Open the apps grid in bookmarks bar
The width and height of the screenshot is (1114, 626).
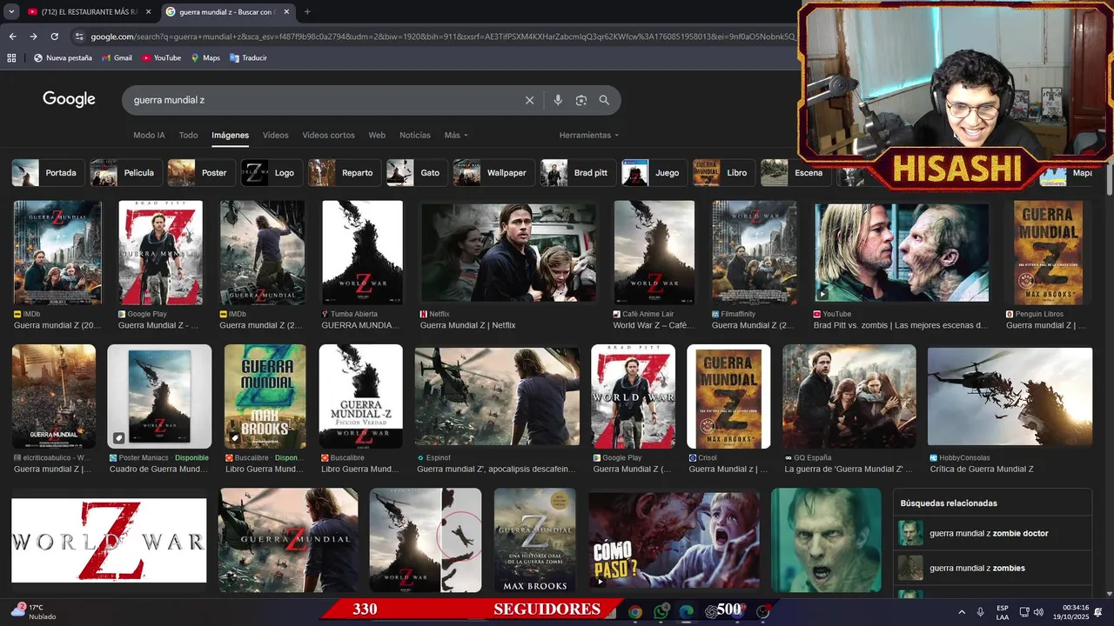pyautogui.click(x=11, y=58)
